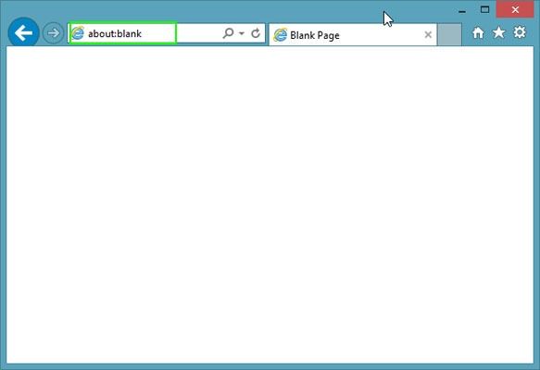Refresh the page with the reload icon
540x370 pixels.
(x=256, y=33)
